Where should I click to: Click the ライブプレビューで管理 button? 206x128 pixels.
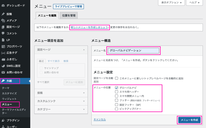[x=68, y=7]
